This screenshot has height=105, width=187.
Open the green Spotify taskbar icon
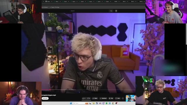pyautogui.click(x=106, y=103)
